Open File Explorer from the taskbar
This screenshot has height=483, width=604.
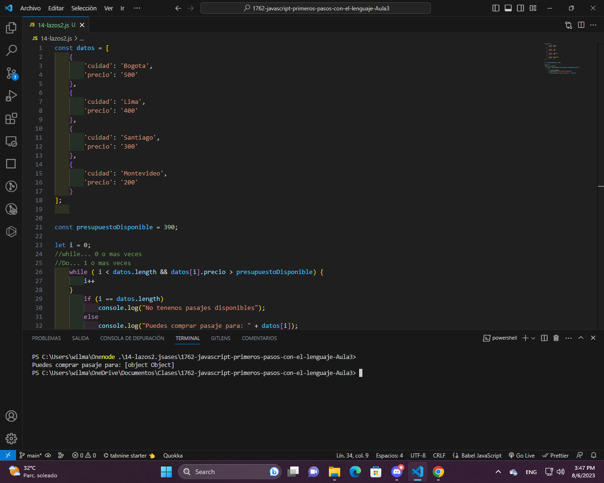click(x=335, y=472)
